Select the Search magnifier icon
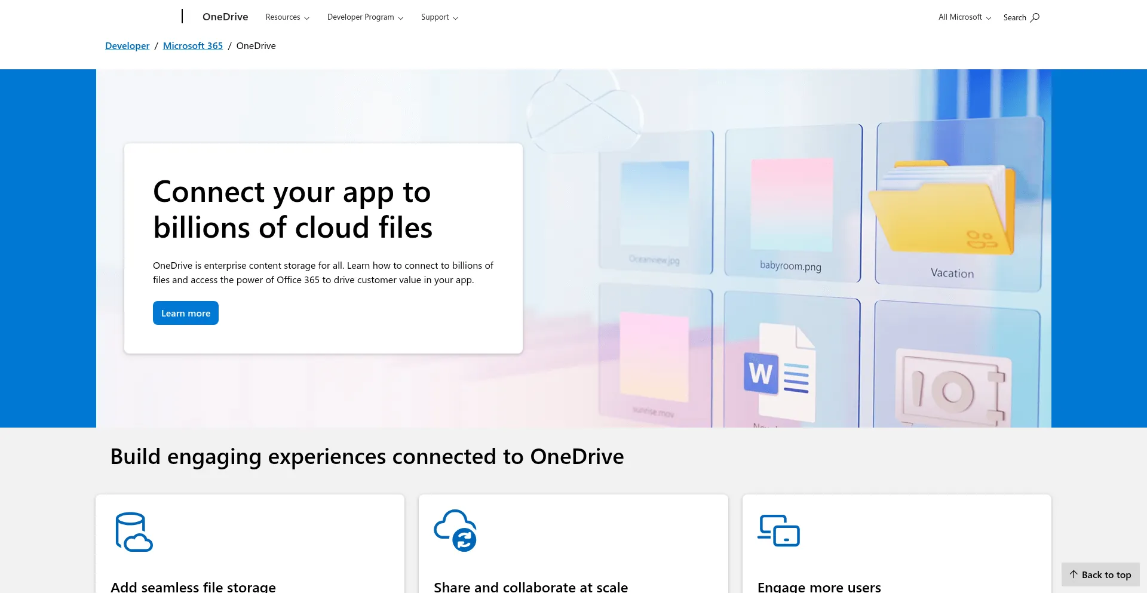This screenshot has width=1147, height=593. 1035,17
